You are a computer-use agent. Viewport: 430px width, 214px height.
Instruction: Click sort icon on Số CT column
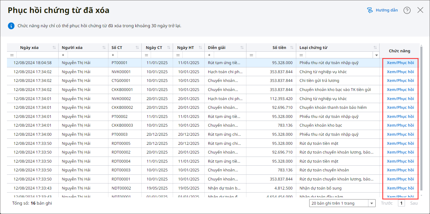[x=137, y=47]
